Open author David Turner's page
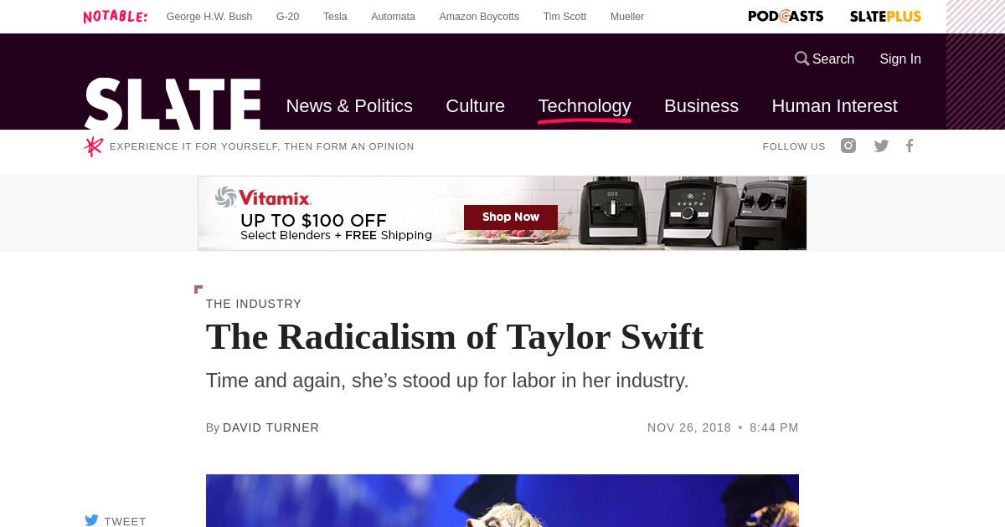This screenshot has height=527, width=1005. coord(271,427)
